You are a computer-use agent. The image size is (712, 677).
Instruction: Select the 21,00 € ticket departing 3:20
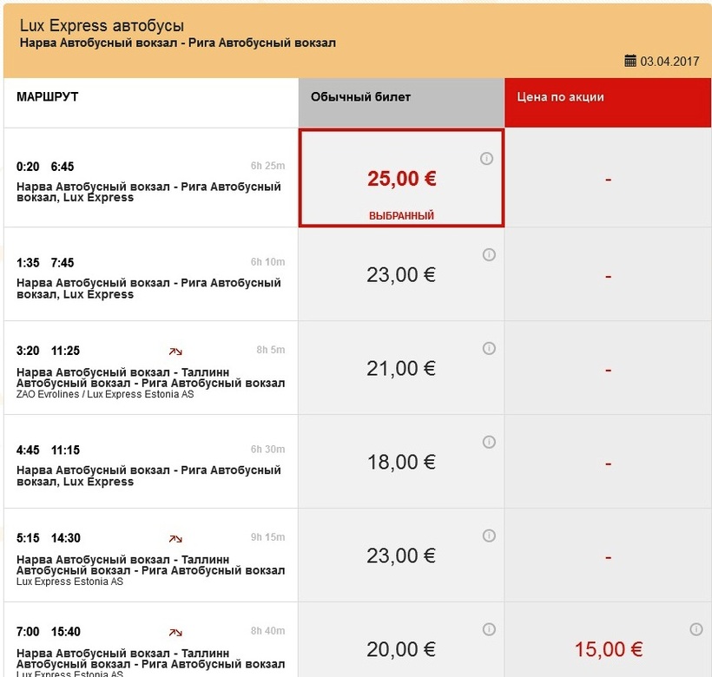coord(401,369)
